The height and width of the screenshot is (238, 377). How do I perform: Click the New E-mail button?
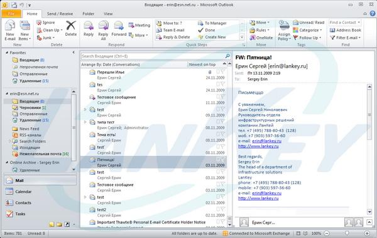[10, 31]
